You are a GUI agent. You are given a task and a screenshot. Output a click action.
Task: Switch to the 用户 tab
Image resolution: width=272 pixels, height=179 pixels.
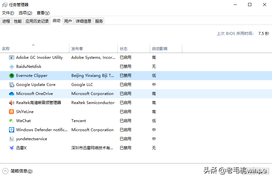pyautogui.click(x=68, y=21)
